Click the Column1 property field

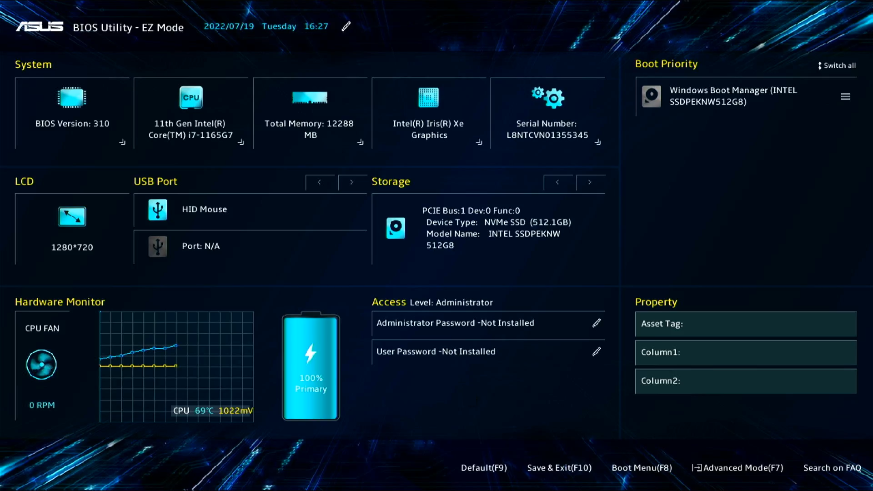pyautogui.click(x=746, y=353)
